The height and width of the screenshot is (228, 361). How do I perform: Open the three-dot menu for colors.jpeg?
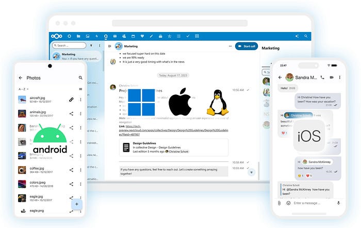(x=80, y=184)
